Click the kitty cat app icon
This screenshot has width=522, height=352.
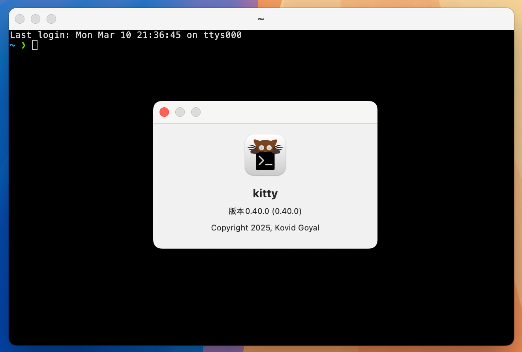[x=265, y=155]
